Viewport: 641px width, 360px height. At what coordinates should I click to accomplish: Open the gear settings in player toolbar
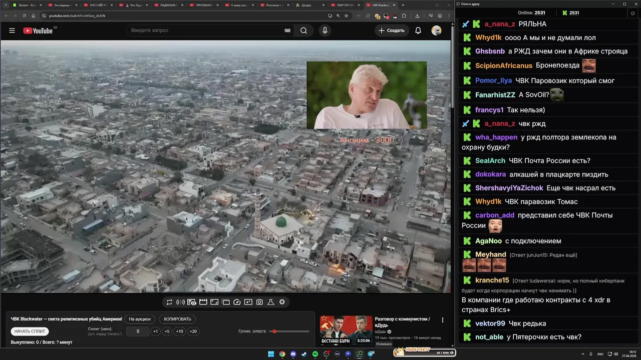pos(282,302)
